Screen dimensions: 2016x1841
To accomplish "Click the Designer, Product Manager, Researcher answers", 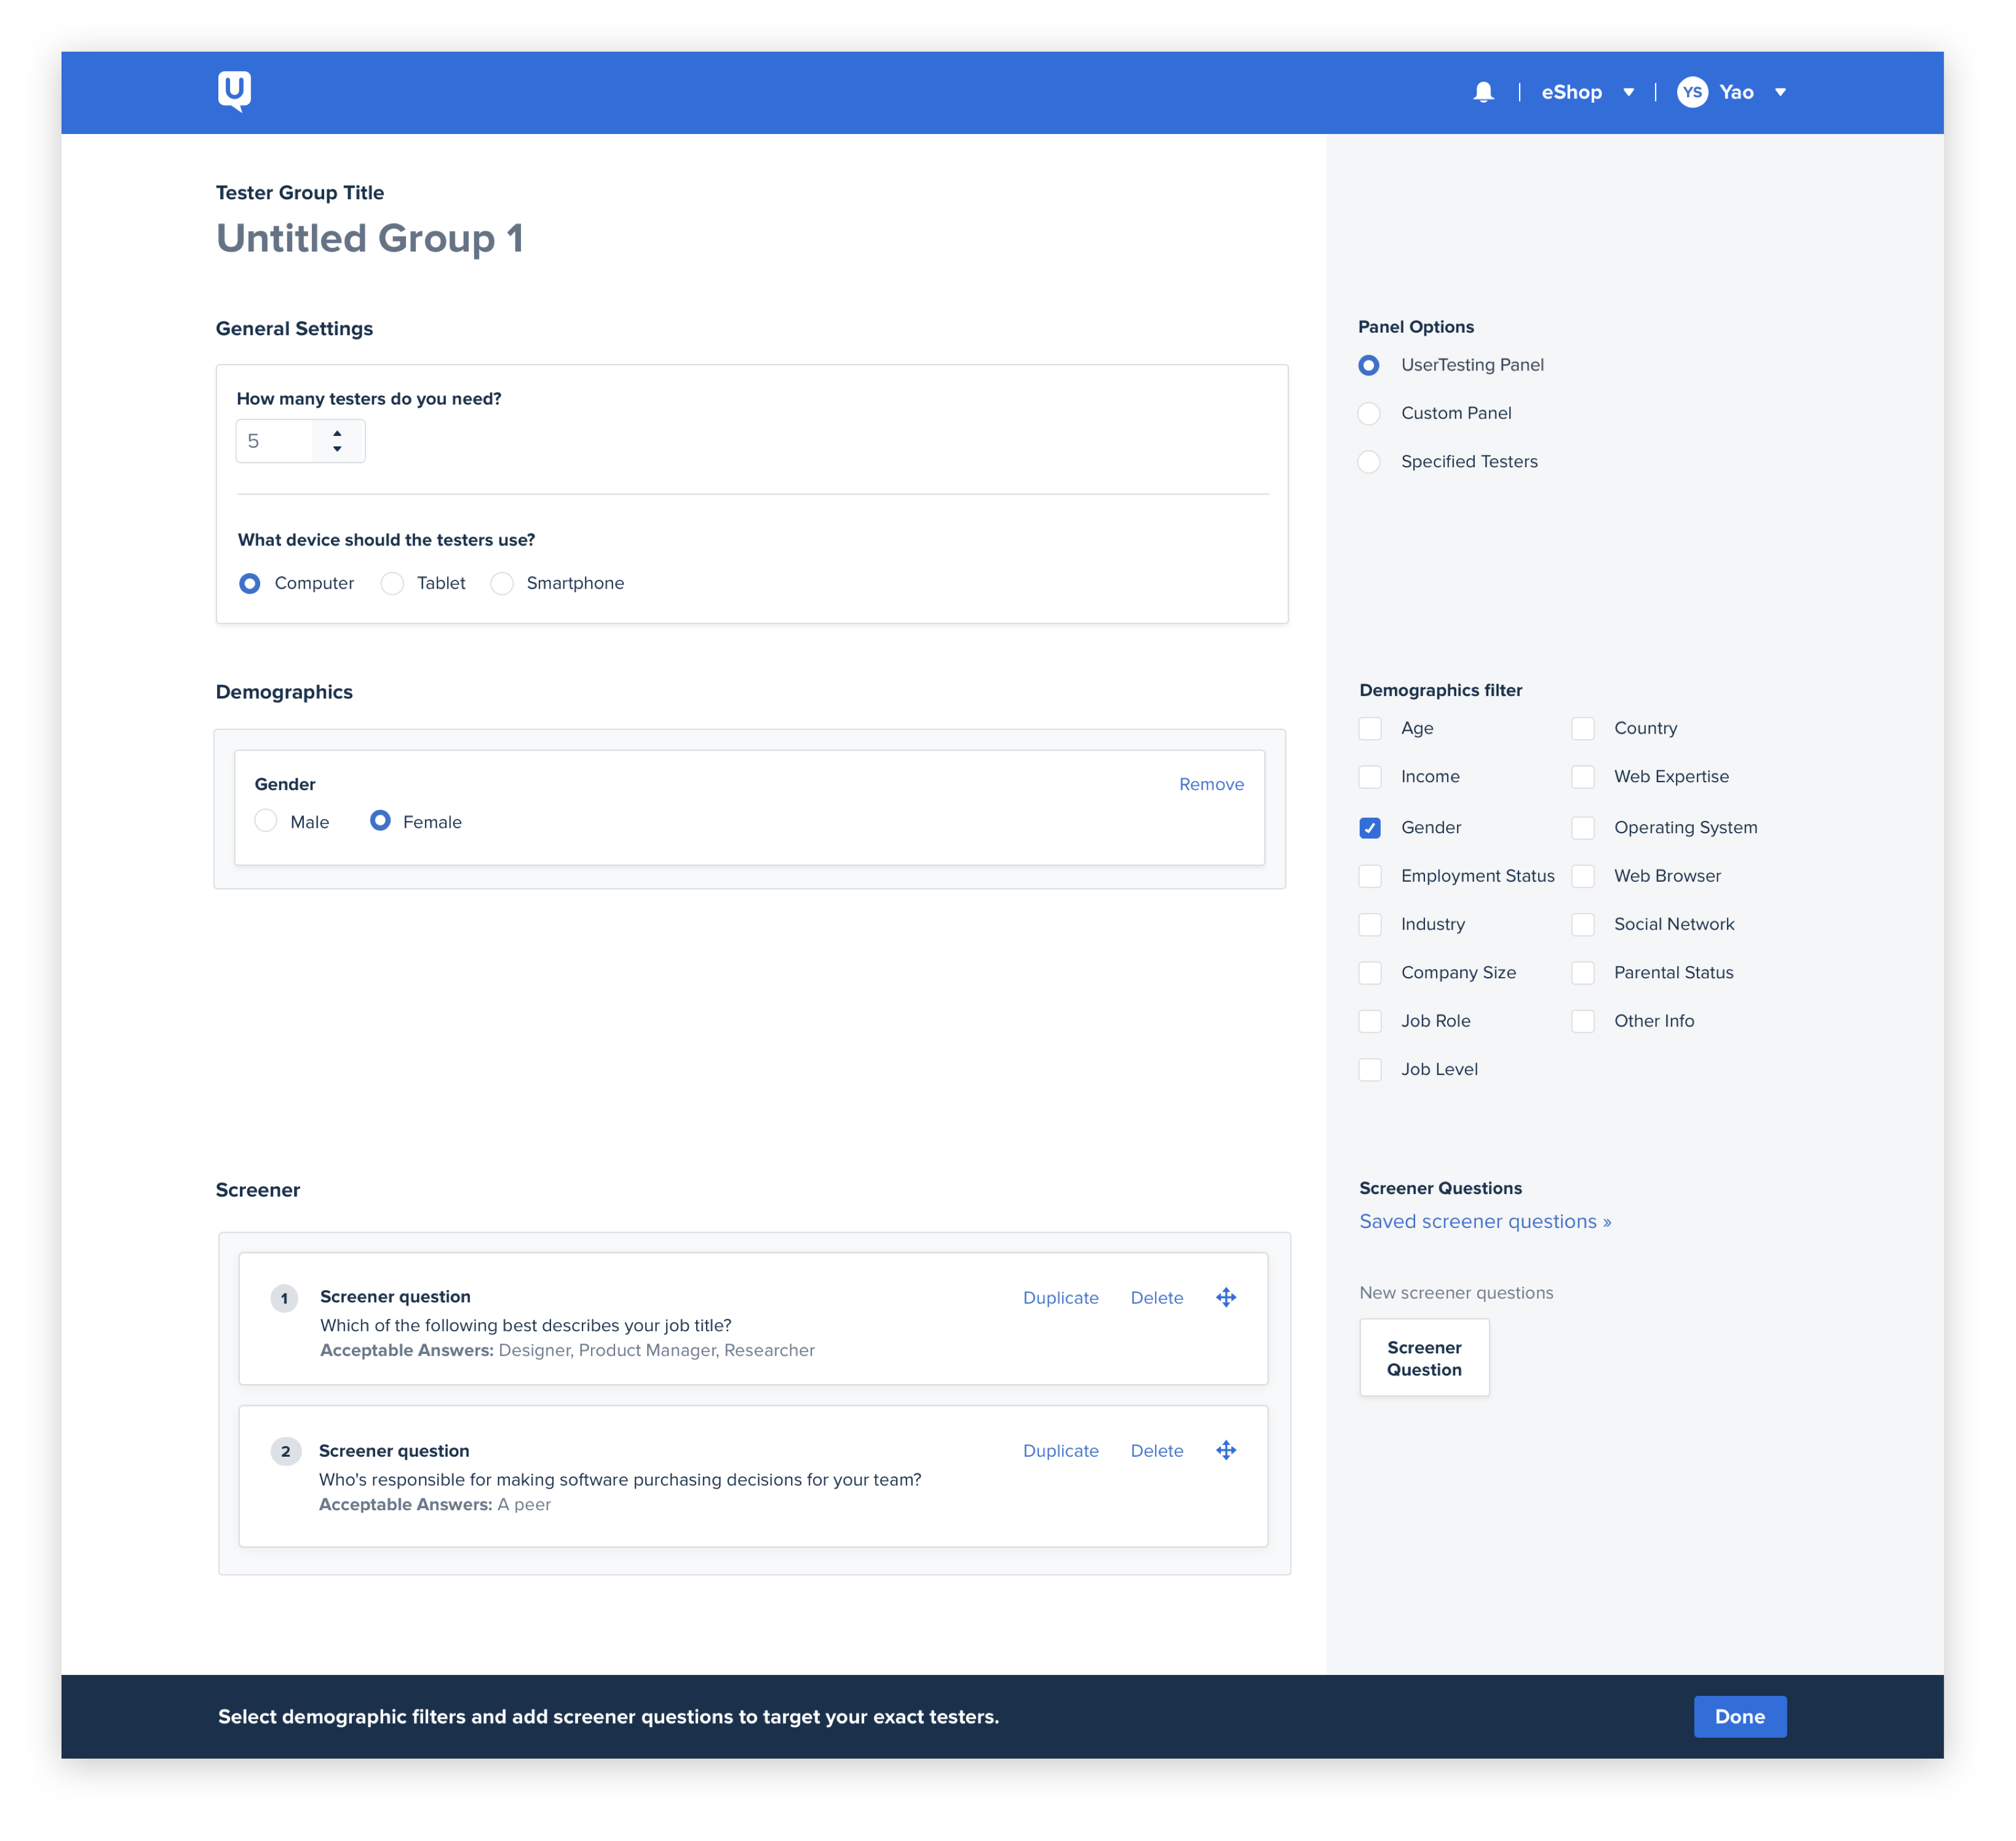I will 657,1350.
